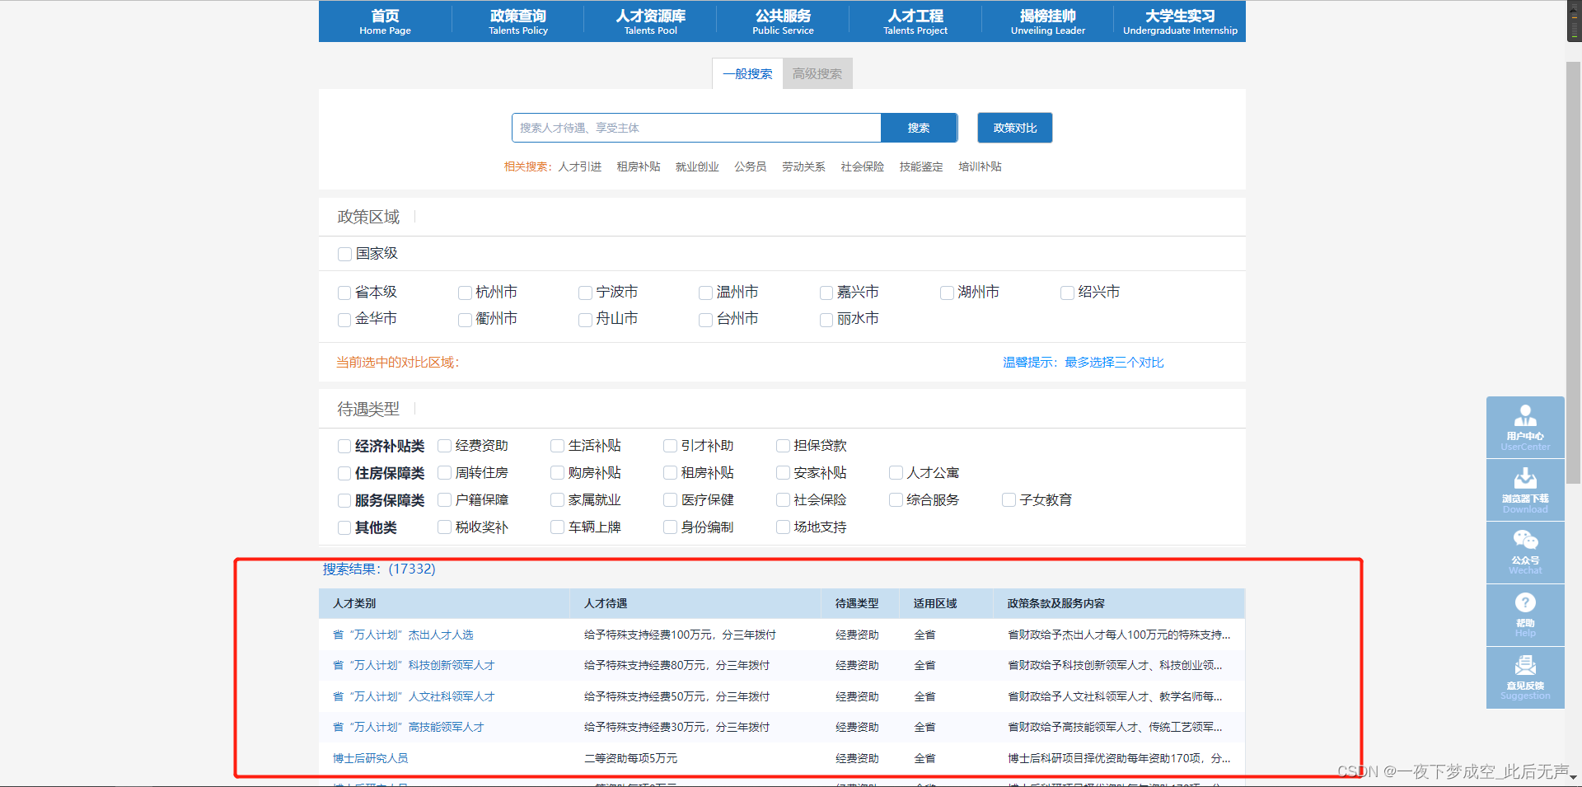Check the 服务保障类 category checkbox
This screenshot has width=1582, height=787.
(344, 500)
